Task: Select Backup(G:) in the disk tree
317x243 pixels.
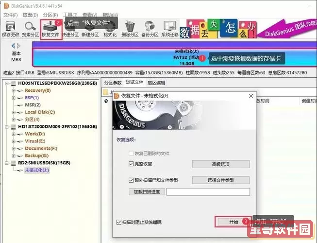Action: tap(36, 156)
